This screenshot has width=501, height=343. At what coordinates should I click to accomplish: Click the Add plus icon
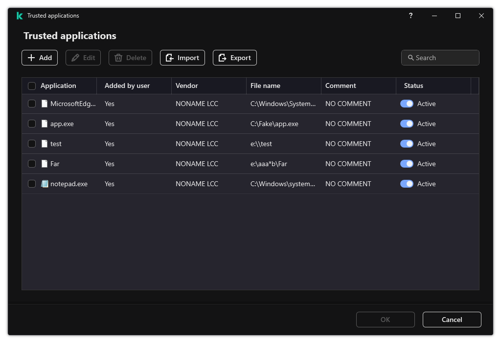(30, 57)
